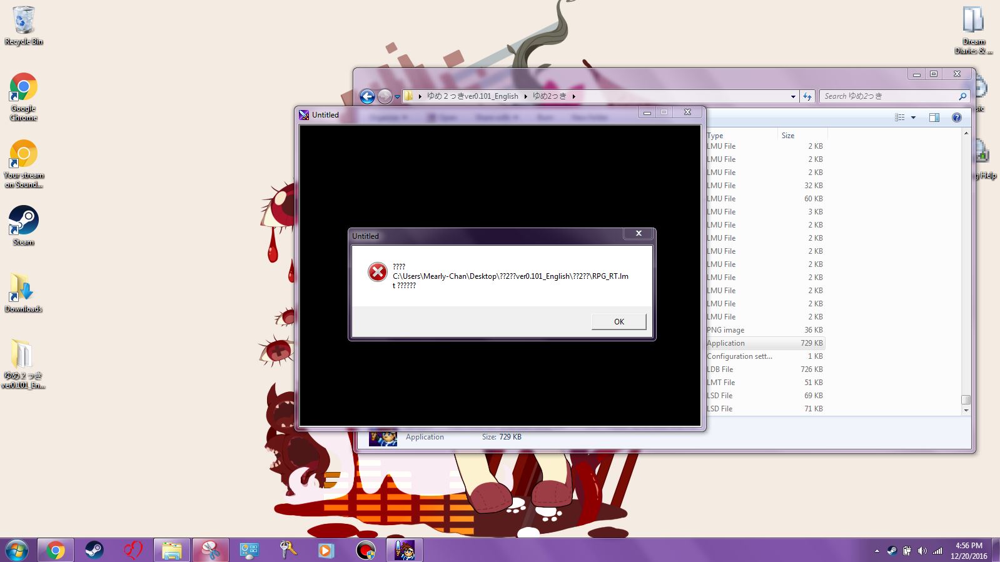Open Chrome from the taskbar
Image resolution: width=1000 pixels, height=562 pixels.
click(x=55, y=550)
